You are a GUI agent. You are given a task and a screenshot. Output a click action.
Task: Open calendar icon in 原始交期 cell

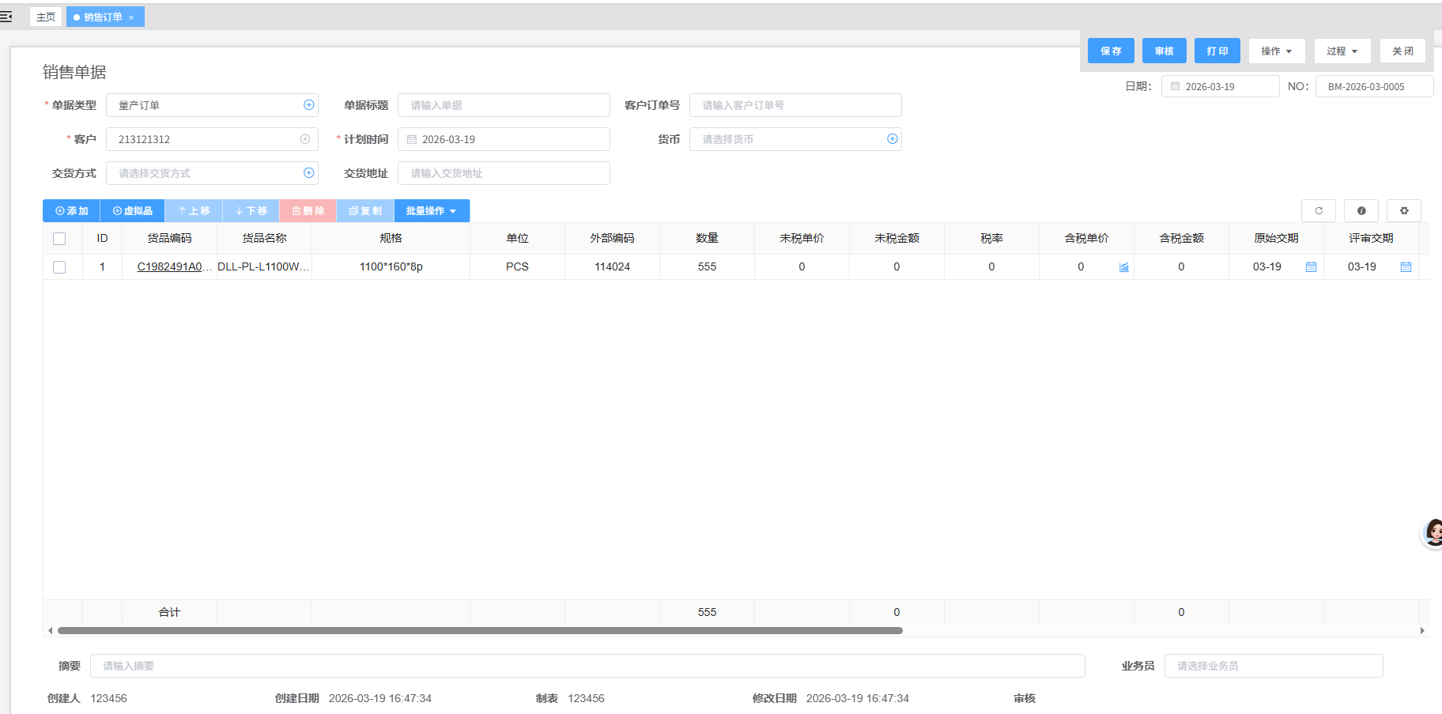click(1311, 267)
